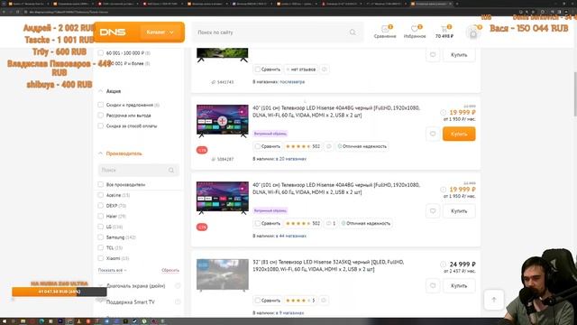Click the scroll-to-top arrow button
The width and height of the screenshot is (577, 325).
click(x=494, y=300)
